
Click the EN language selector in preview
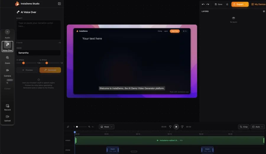(x=185, y=31)
